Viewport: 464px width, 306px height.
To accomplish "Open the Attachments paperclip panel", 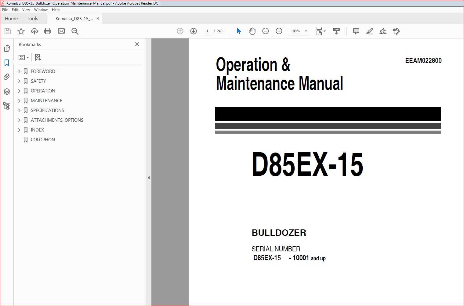I will 7,77.
